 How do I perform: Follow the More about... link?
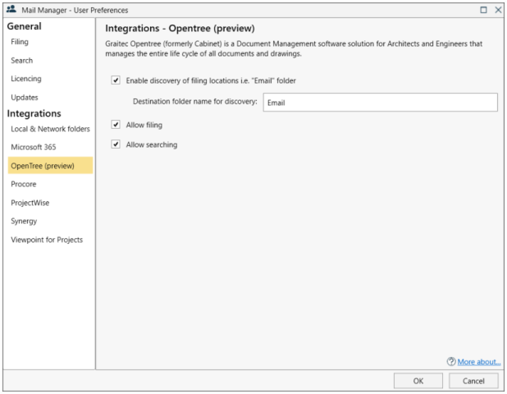479,362
